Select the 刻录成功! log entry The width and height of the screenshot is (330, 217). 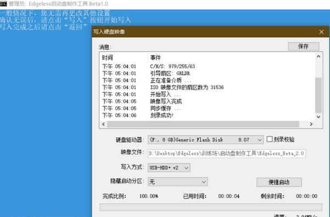tap(162, 116)
